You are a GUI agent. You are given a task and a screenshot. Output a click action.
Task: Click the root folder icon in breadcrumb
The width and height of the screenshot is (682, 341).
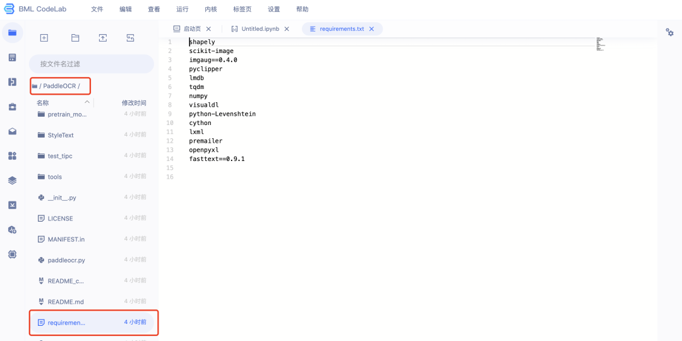(34, 86)
